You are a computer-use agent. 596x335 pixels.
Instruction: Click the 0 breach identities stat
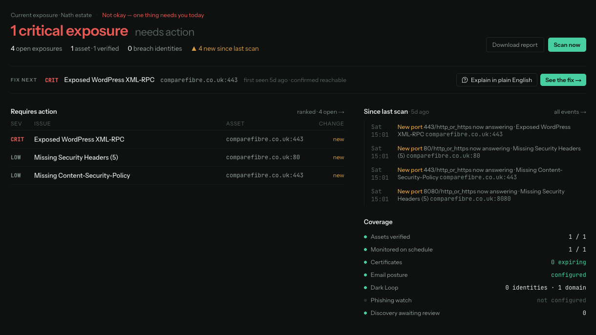[155, 49]
